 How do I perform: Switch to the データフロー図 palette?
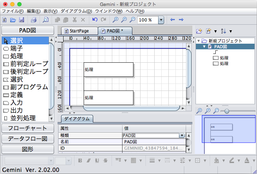coord(28,139)
